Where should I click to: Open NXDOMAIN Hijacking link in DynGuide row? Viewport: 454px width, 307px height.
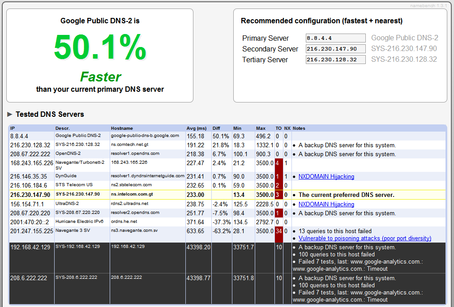tap(326, 176)
